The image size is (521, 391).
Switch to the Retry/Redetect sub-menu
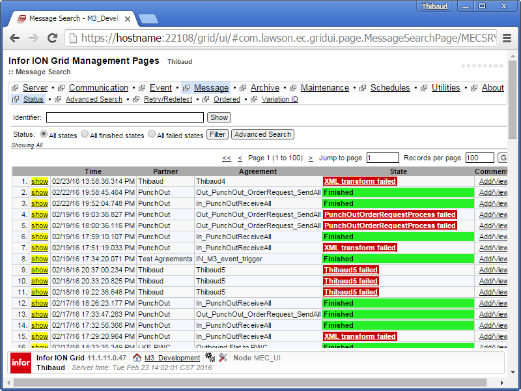pyautogui.click(x=167, y=100)
